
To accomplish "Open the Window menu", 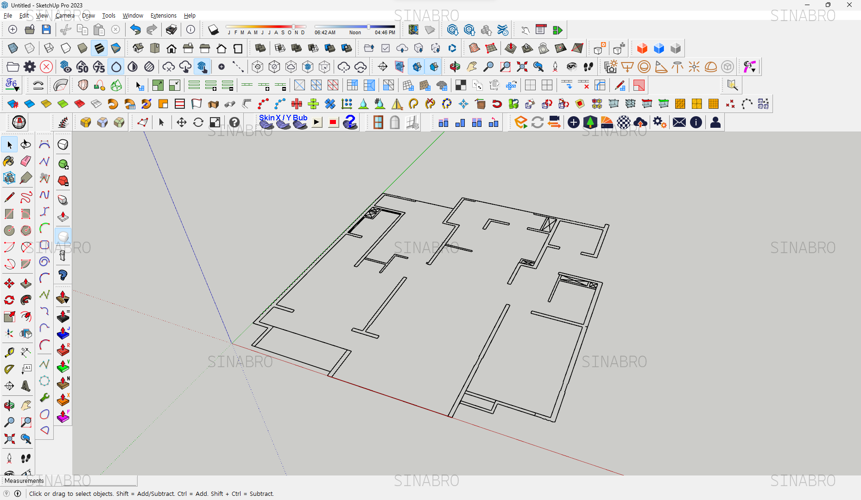I will point(133,15).
